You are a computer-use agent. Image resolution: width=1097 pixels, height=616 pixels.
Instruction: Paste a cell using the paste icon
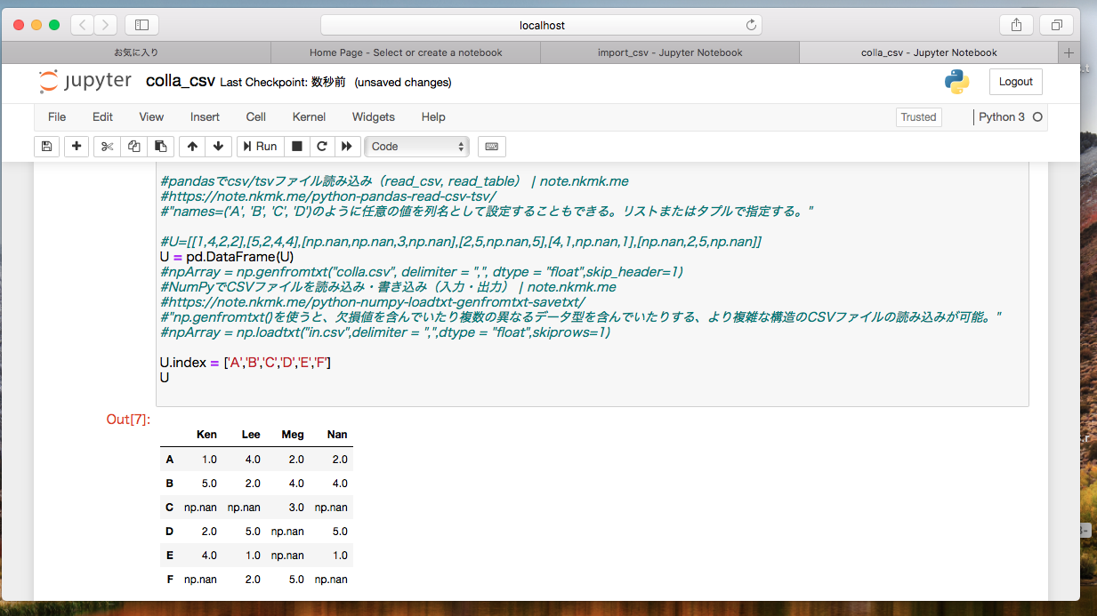(x=161, y=146)
